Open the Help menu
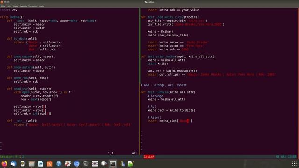299x168 pixels. [42, 6]
